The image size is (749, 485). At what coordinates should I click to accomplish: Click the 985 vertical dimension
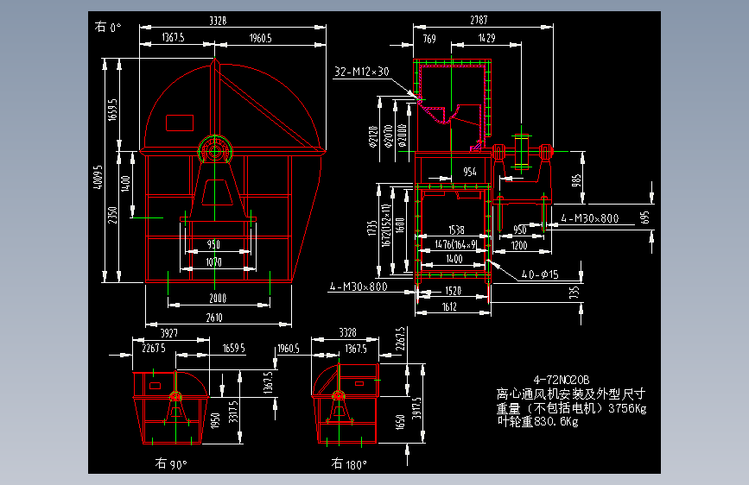tap(576, 180)
